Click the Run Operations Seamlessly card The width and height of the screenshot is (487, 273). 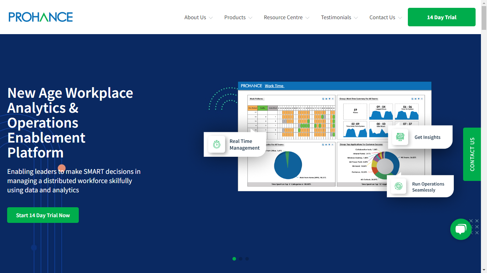pos(420,186)
